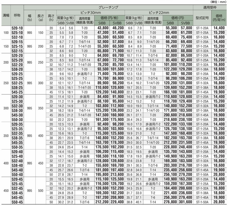Click price 200,600 in the 532-45 row
The height and width of the screenshot is (206, 228).
pos(185,188)
